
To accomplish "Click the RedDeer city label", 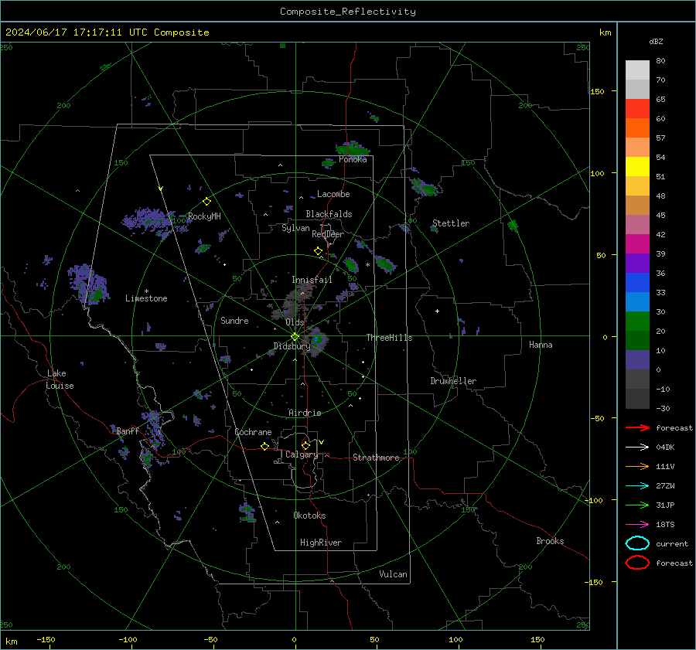I will click(328, 234).
